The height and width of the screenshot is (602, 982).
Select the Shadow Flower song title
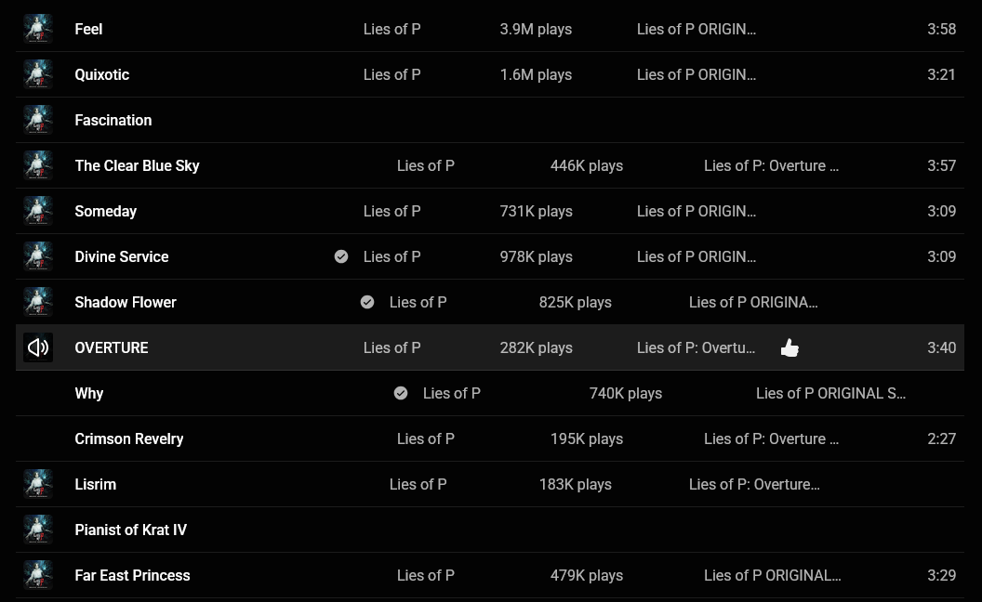coord(126,302)
